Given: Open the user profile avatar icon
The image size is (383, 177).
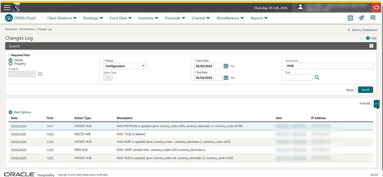Looking at the screenshot, I should [300, 8].
